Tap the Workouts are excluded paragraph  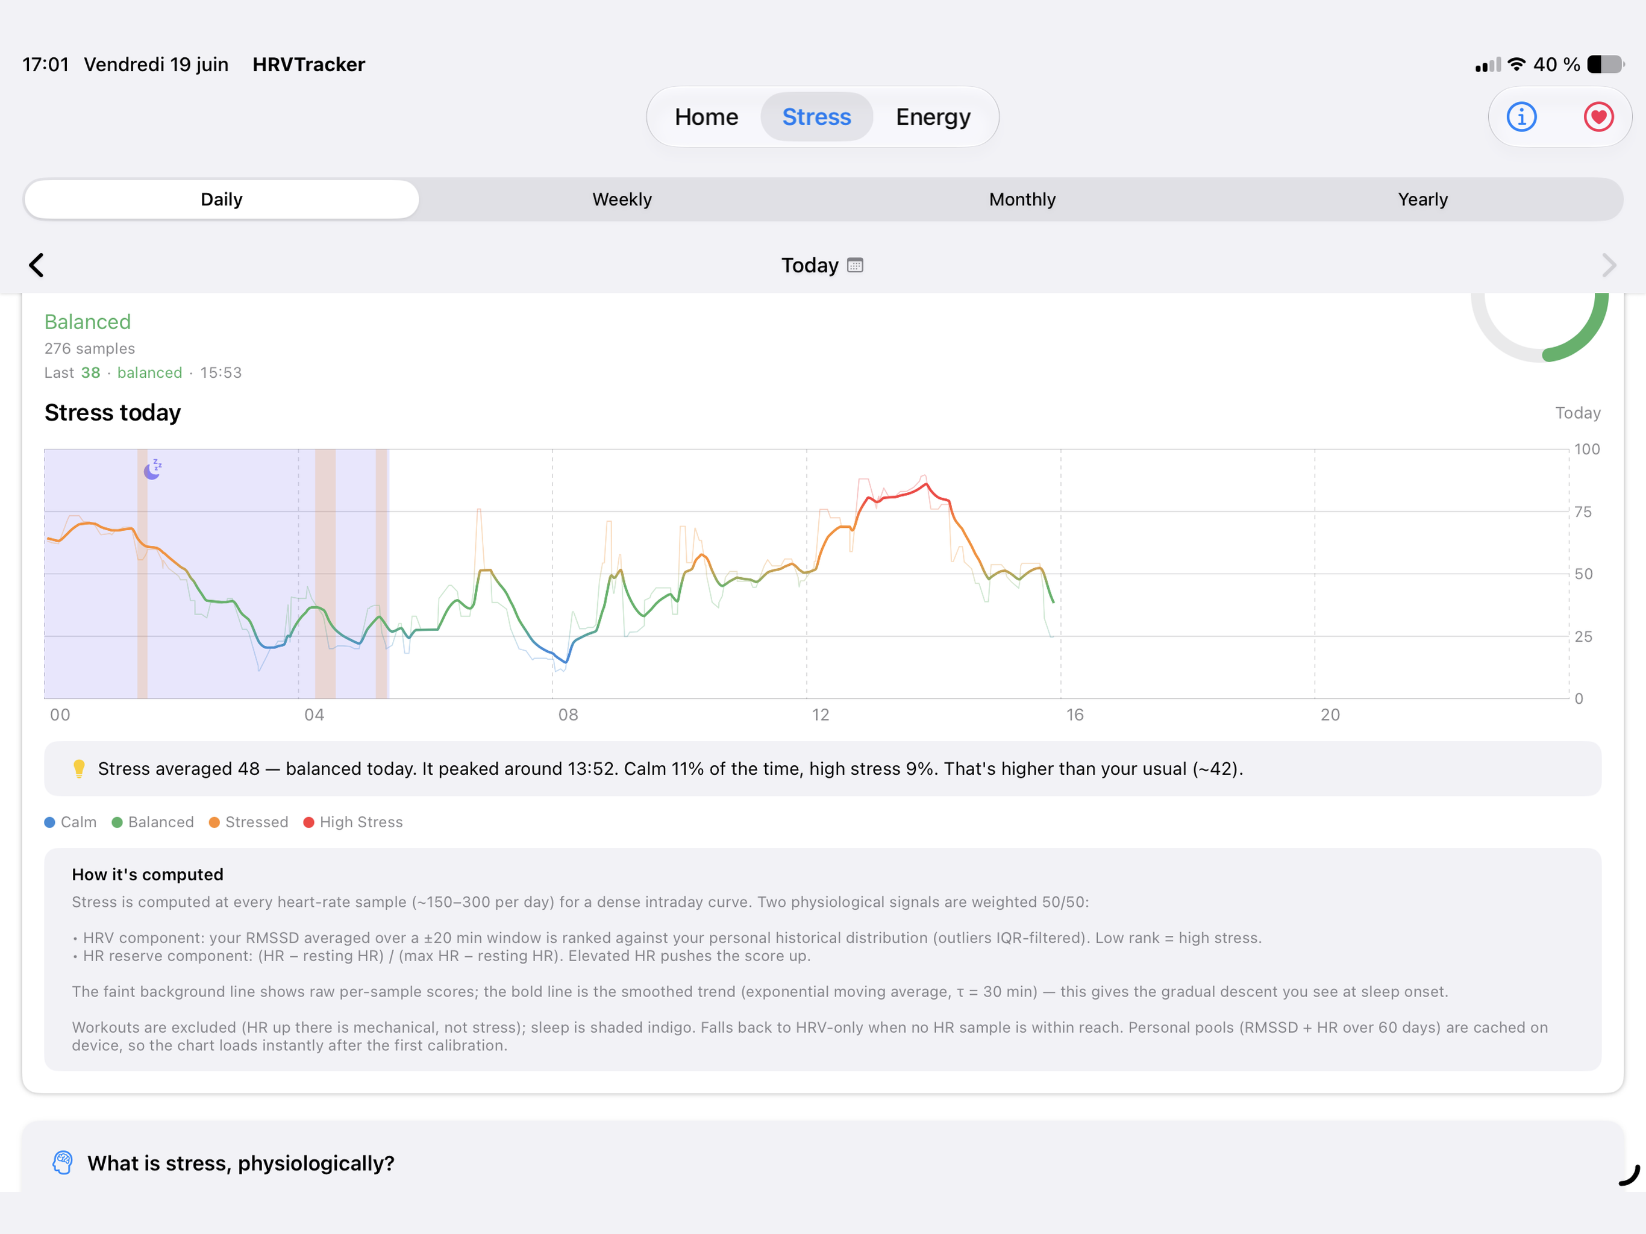pyautogui.click(x=810, y=1036)
